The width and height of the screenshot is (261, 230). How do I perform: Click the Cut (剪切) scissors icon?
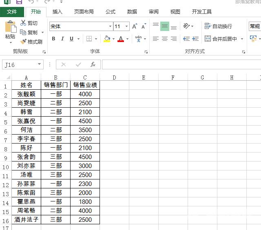pyautogui.click(x=23, y=23)
